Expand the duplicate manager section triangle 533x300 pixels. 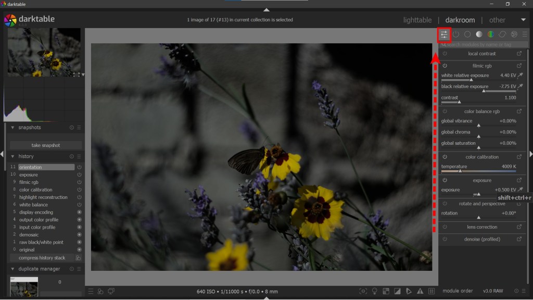[x=13, y=269]
